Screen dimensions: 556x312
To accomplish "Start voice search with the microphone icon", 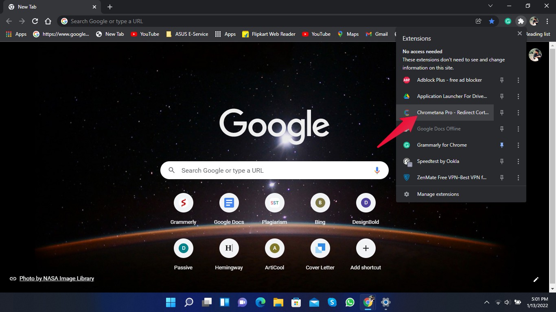I will click(377, 171).
